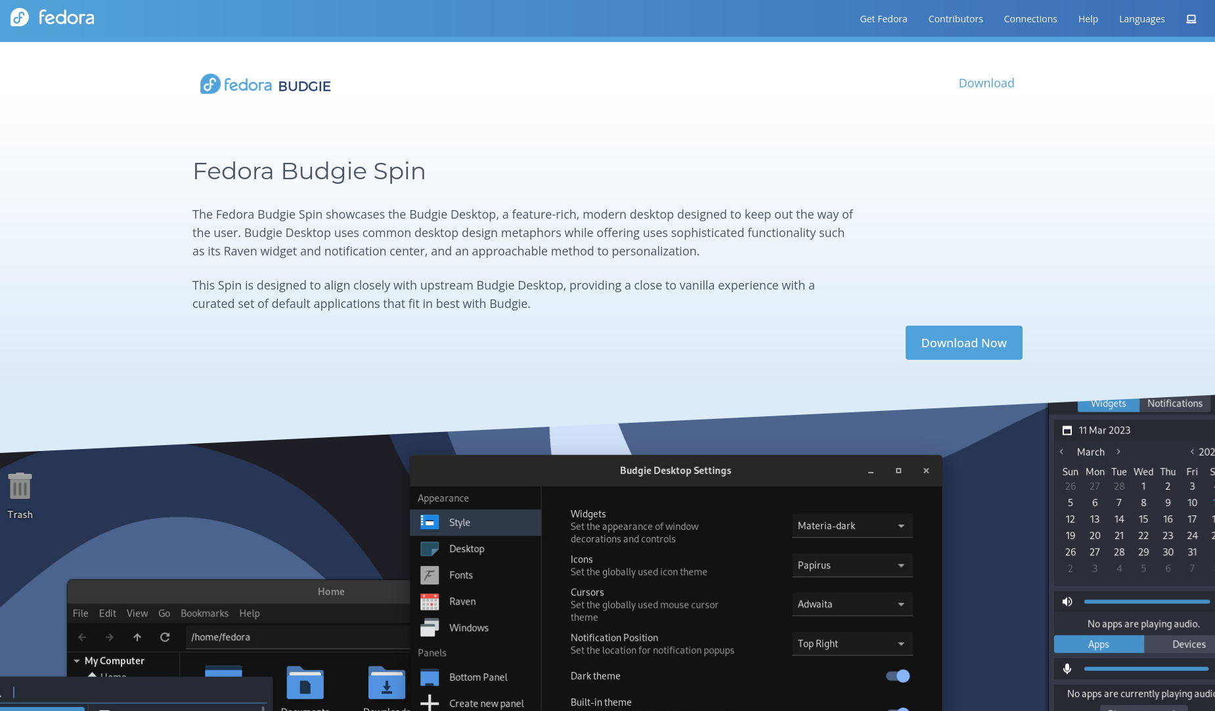The width and height of the screenshot is (1215, 711).
Task: Open the Contributors menu
Action: pyautogui.click(x=956, y=19)
